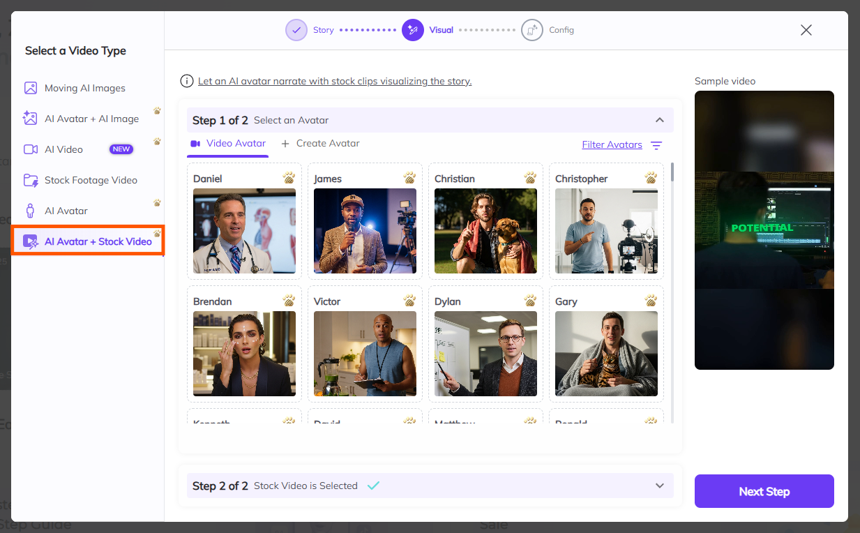Click the AI Avatar + Stock Video icon
Screen dimensions: 860x533
tap(30, 241)
